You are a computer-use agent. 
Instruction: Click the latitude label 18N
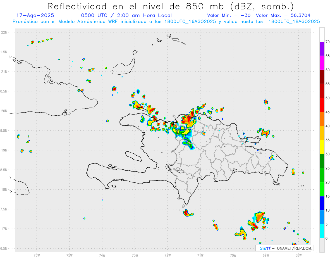(x=4, y=190)
